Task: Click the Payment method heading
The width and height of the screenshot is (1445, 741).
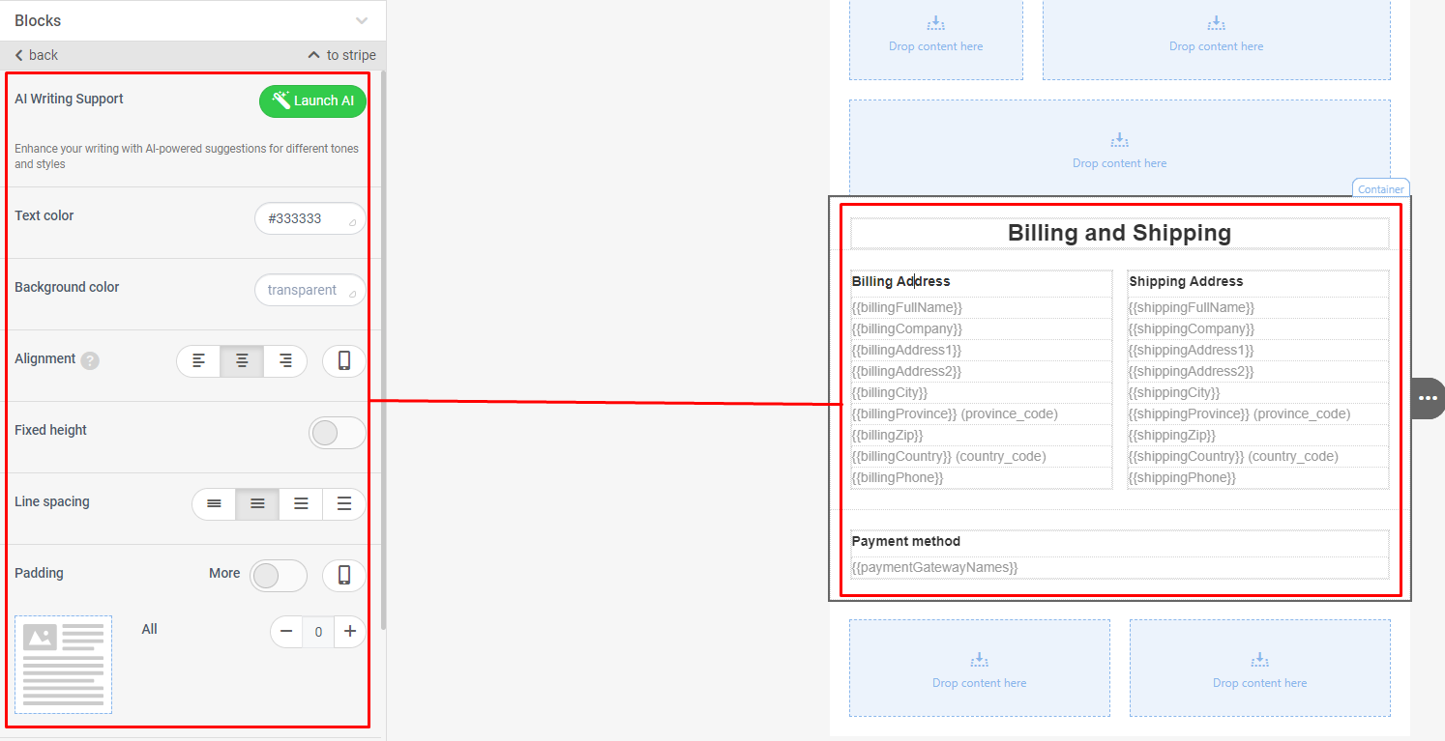Action: pos(905,542)
